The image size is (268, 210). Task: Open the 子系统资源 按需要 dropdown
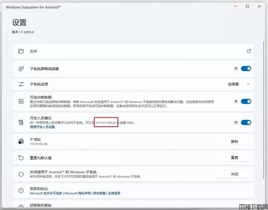[x=239, y=84]
